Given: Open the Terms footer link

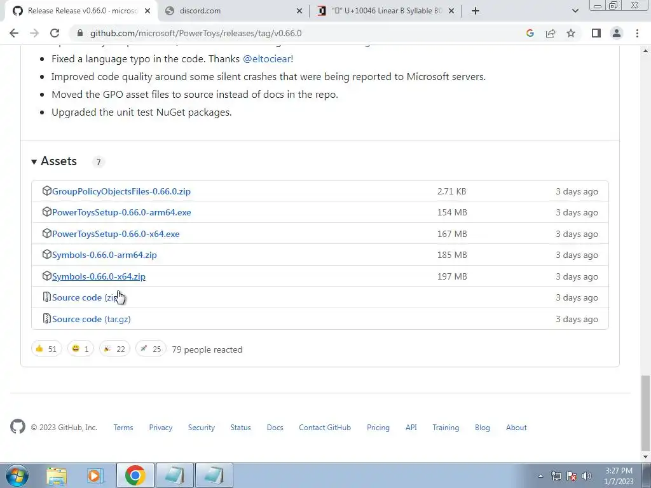Looking at the screenshot, I should click(123, 428).
